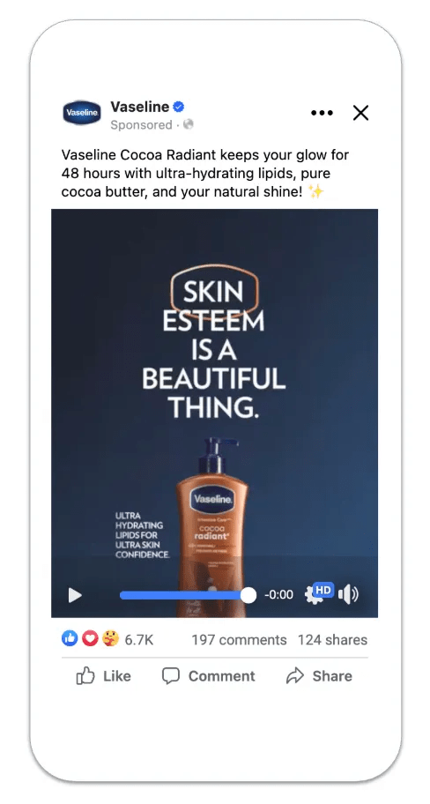Click the blue verified badge next to Vaseline
Viewport: 430px width, 804px height.
[179, 107]
